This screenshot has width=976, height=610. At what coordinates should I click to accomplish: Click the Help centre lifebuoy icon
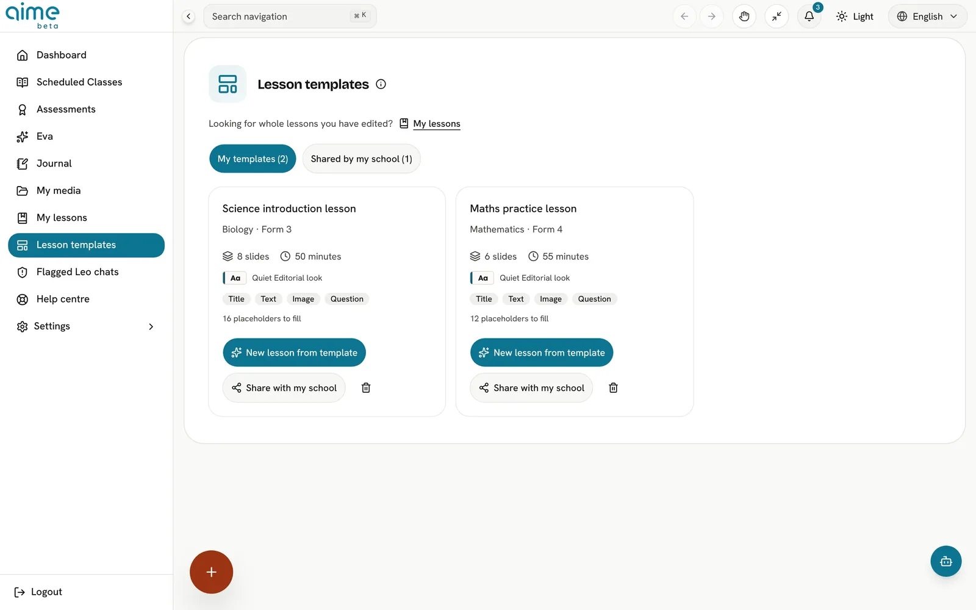coord(23,300)
